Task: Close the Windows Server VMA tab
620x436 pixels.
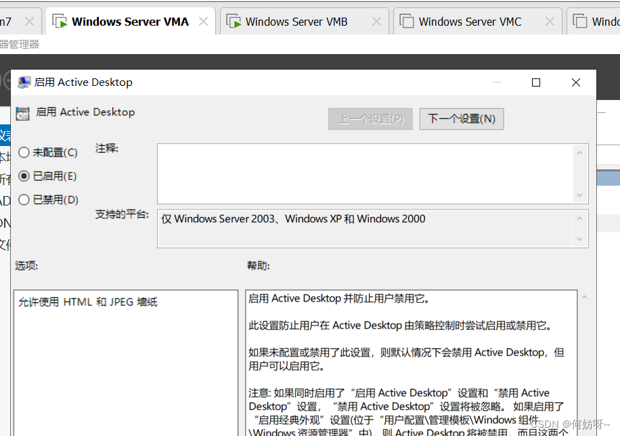Action: 203,22
